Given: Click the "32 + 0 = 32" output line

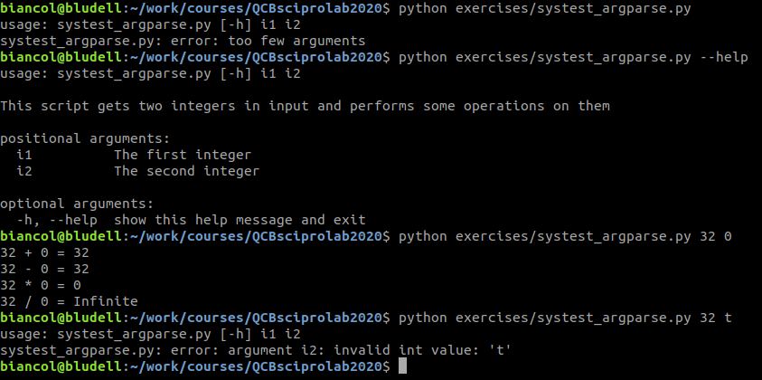Looking at the screenshot, I should (44, 252).
